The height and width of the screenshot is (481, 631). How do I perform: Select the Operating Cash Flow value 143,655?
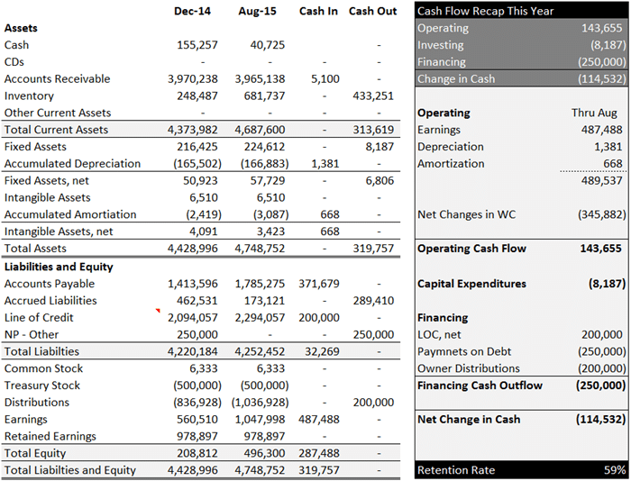pos(601,249)
